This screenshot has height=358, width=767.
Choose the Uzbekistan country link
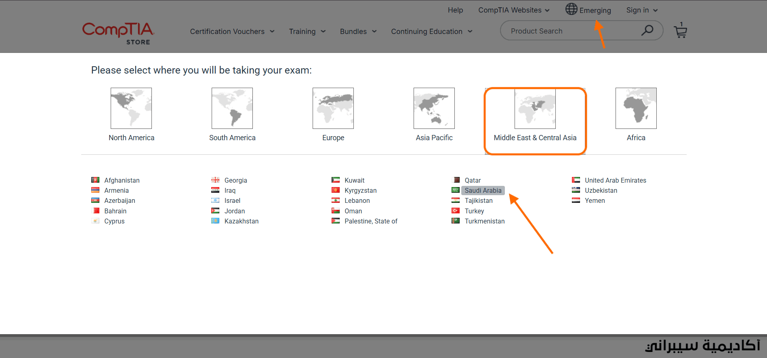pyautogui.click(x=601, y=190)
